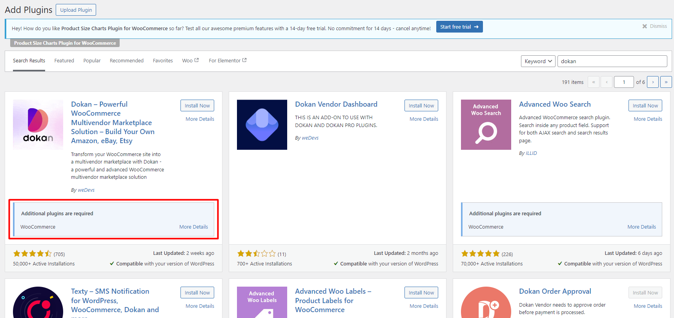Install the Advanced Woo Search plugin
The height and width of the screenshot is (318, 674).
click(645, 105)
